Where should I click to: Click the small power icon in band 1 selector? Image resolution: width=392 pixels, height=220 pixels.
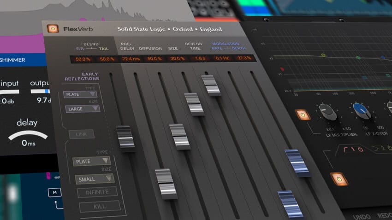[360, 149]
